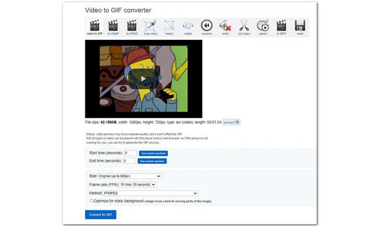Select the speed tool
388x226 pixels.
pyautogui.click(x=263, y=27)
